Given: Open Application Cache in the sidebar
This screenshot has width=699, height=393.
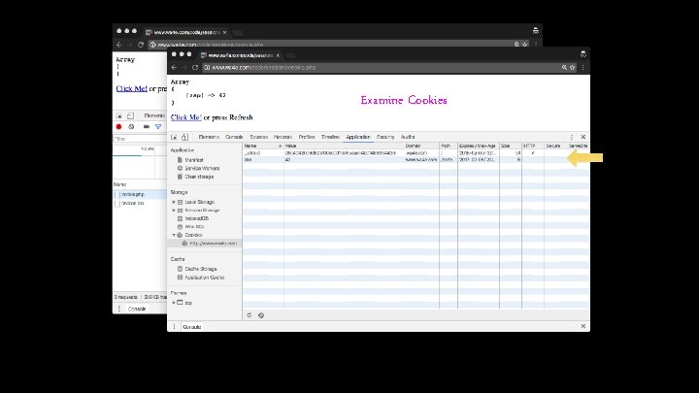Looking at the screenshot, I should pyautogui.click(x=204, y=278).
